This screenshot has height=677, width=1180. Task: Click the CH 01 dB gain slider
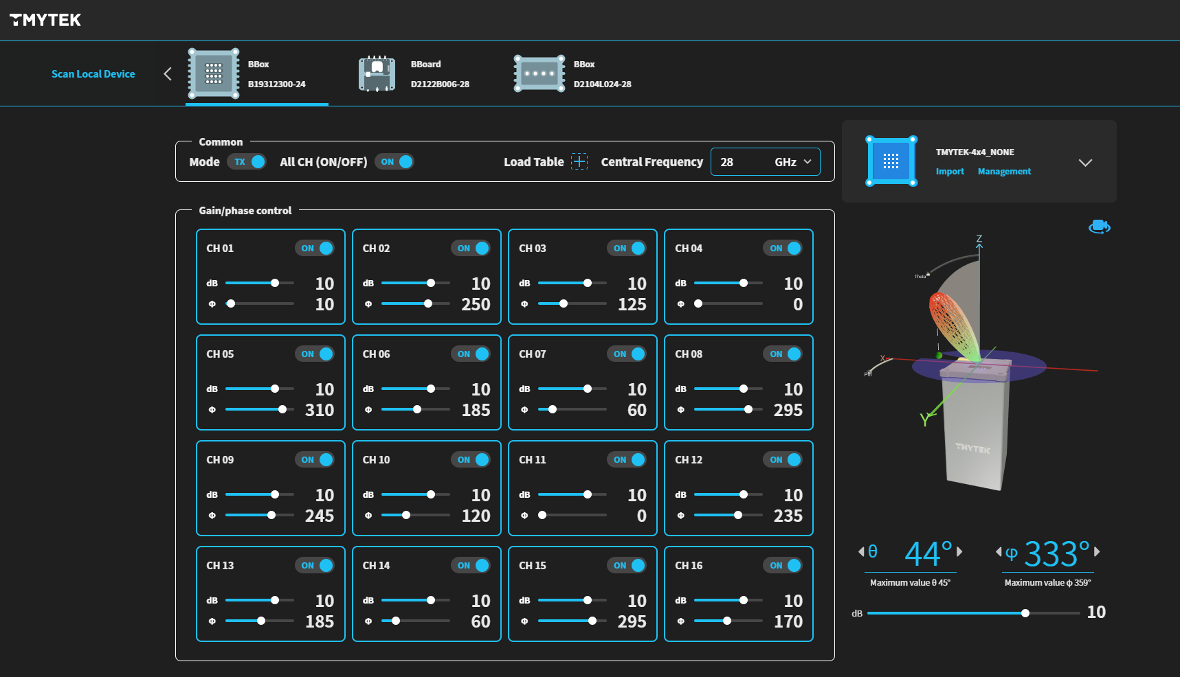(x=260, y=283)
